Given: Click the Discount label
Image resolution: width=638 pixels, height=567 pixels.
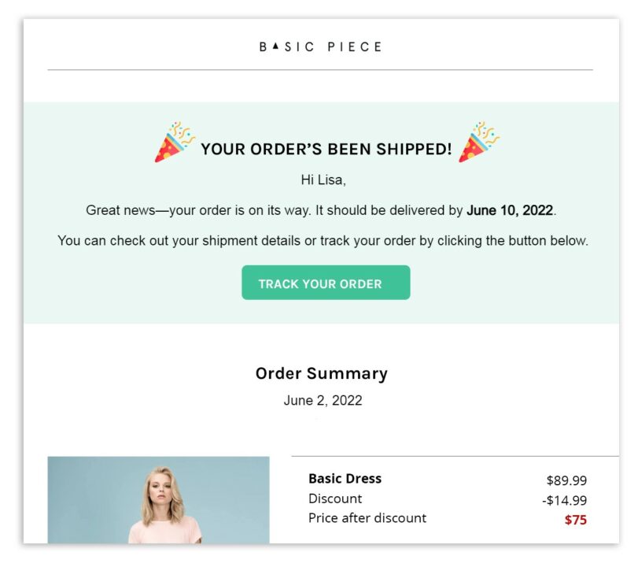Looking at the screenshot, I should (335, 498).
